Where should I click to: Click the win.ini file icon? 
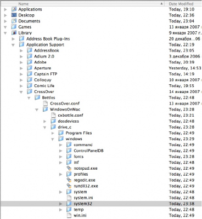pyautogui.click(x=69, y=215)
